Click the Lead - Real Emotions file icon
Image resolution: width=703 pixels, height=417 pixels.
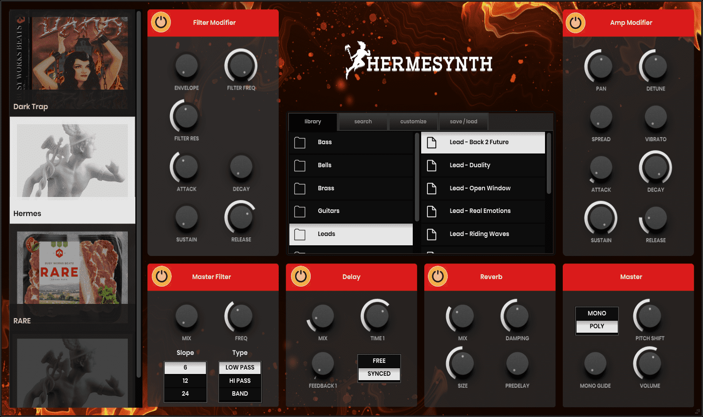click(x=431, y=211)
